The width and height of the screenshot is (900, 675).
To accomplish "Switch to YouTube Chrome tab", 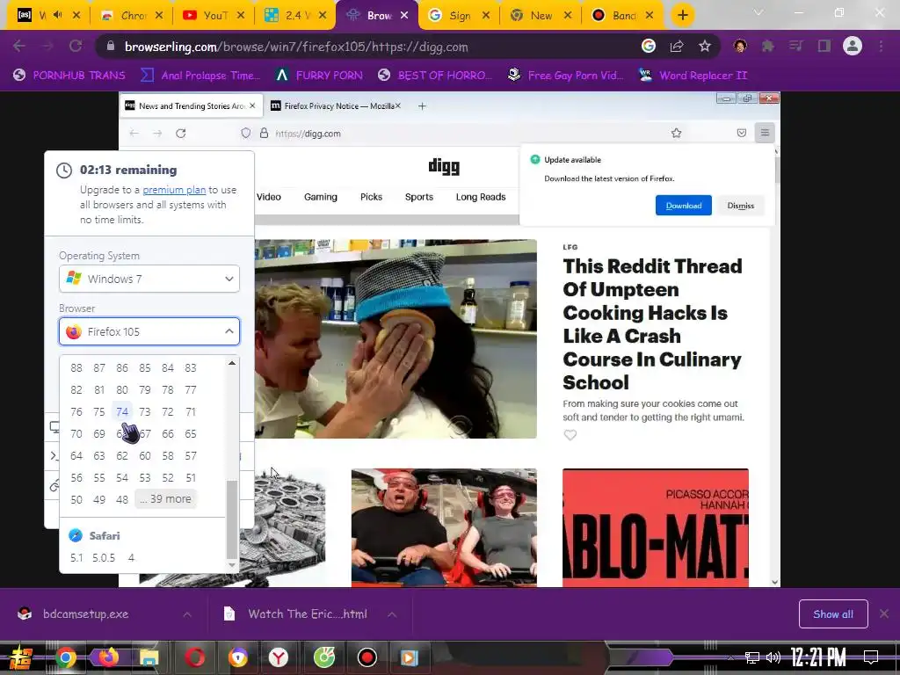I will point(214,16).
